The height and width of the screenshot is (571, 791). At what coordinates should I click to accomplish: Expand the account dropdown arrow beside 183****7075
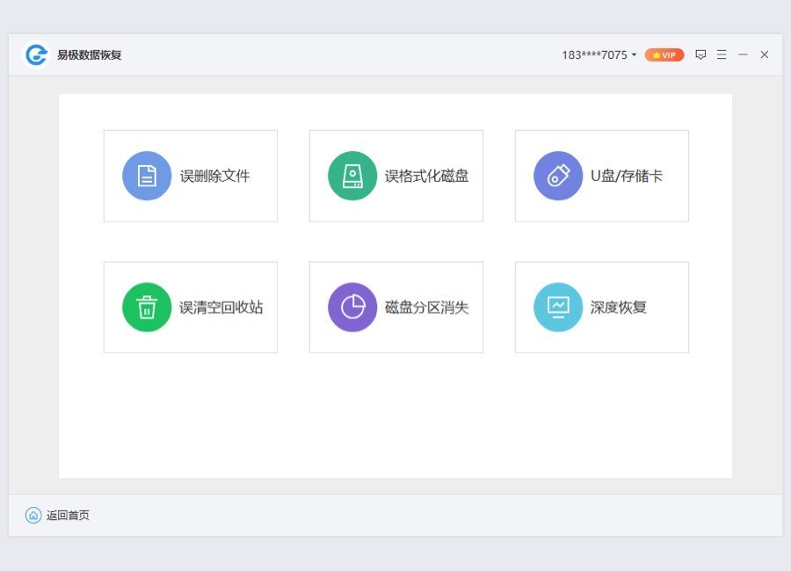(x=634, y=55)
